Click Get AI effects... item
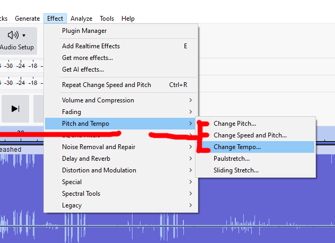Image resolution: width=335 pixels, height=243 pixels. 83,70
